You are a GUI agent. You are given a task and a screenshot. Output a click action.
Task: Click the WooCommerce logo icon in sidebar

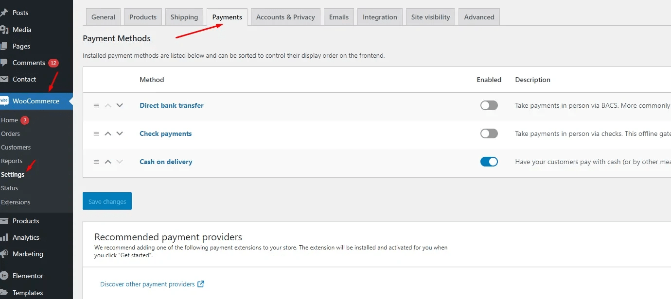(x=4, y=101)
